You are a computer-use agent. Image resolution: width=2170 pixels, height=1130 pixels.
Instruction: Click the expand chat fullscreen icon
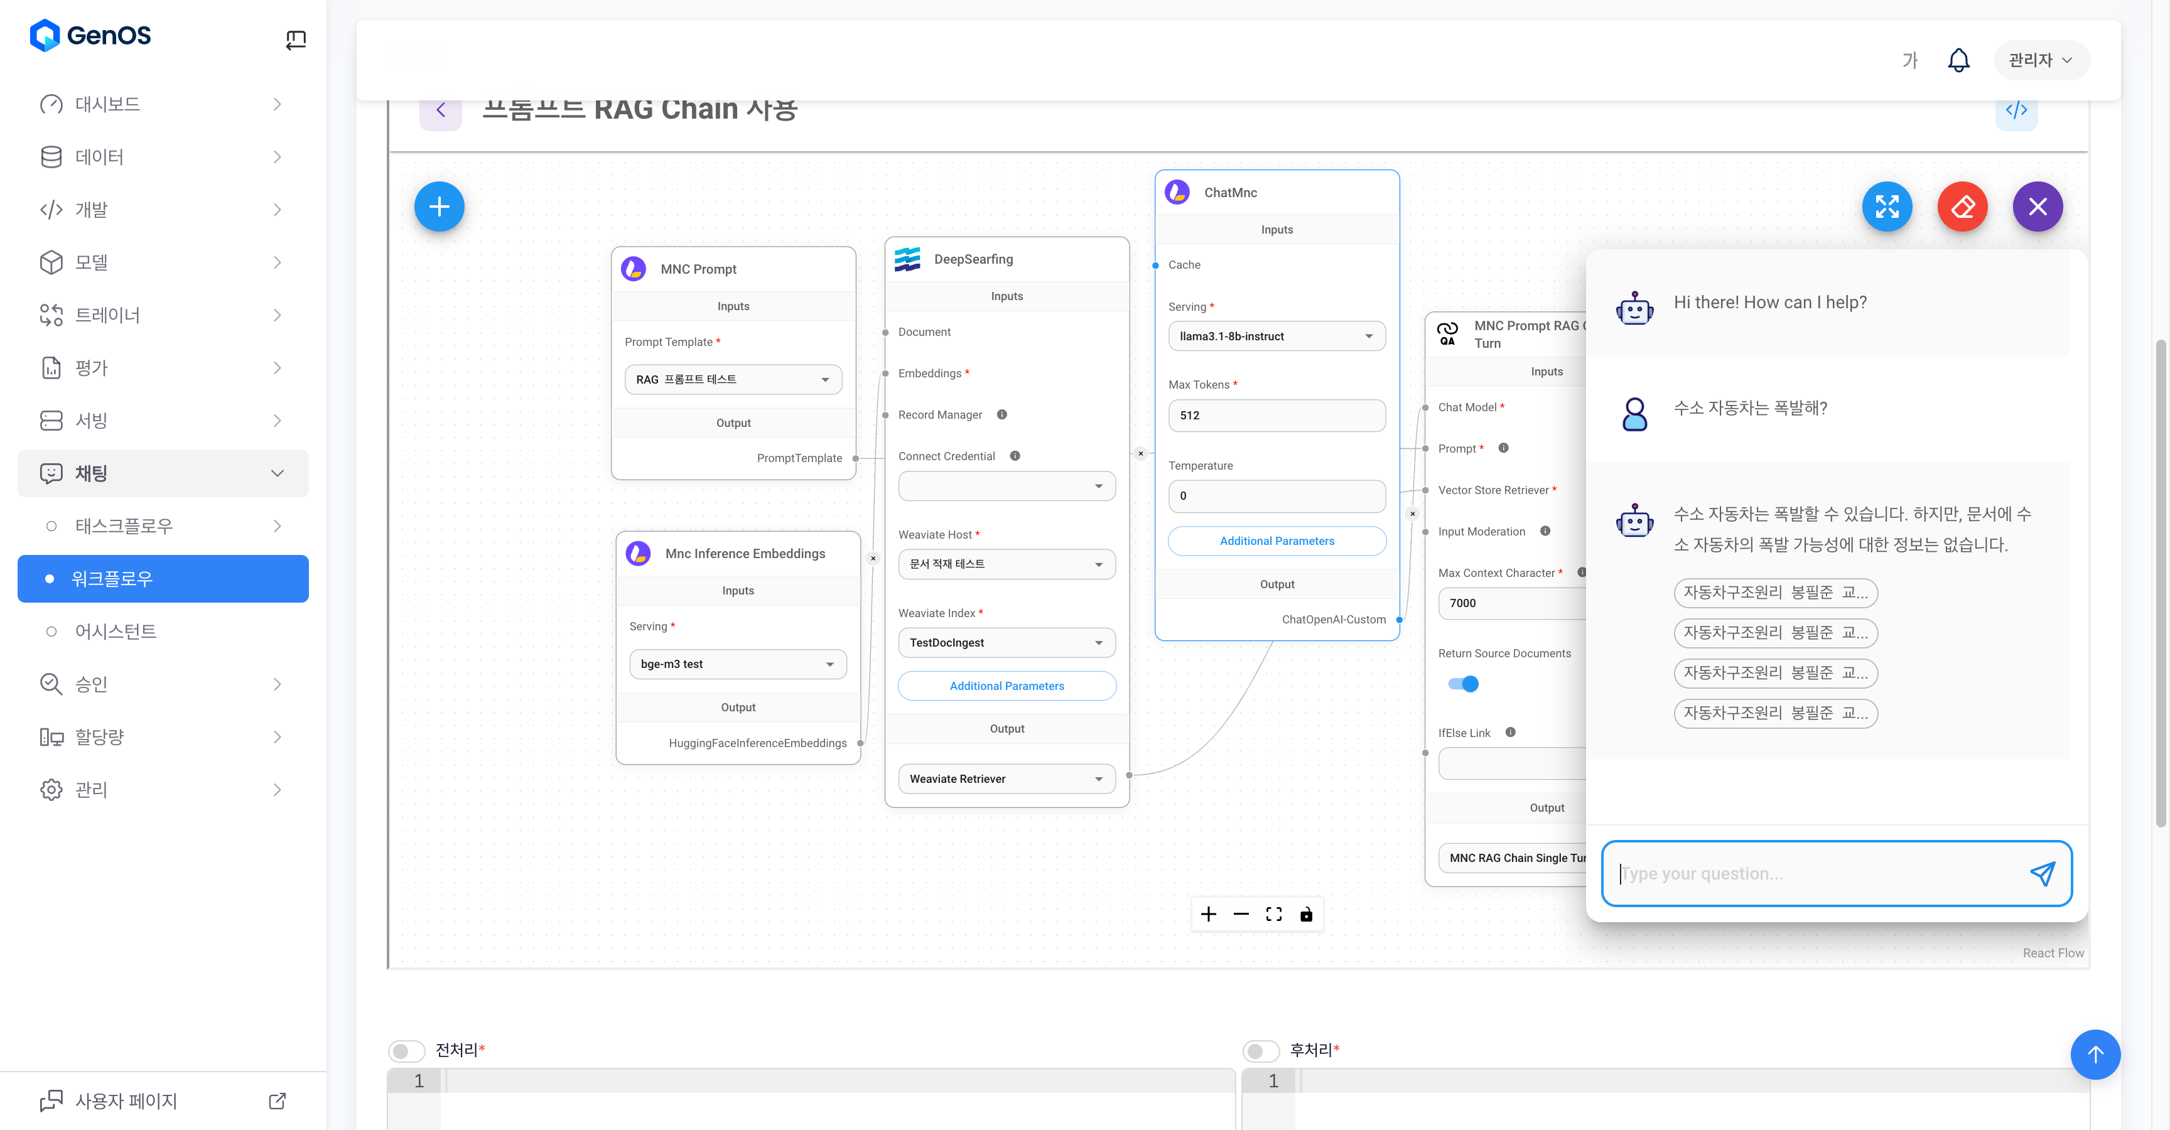pos(1887,207)
